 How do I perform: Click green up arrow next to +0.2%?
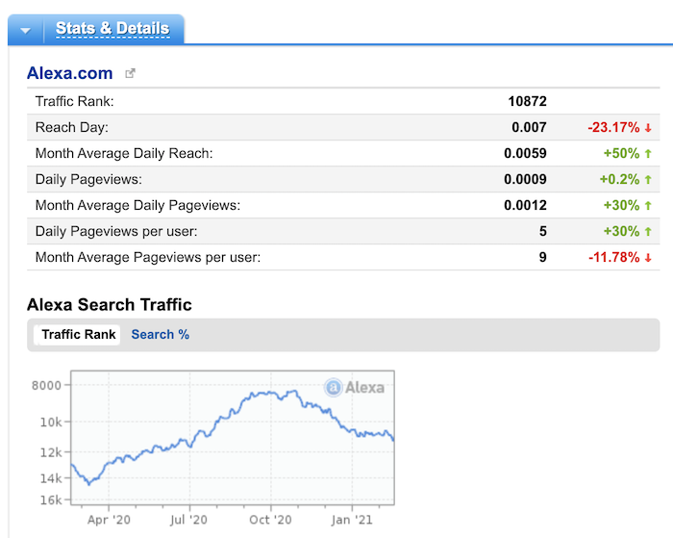648,179
